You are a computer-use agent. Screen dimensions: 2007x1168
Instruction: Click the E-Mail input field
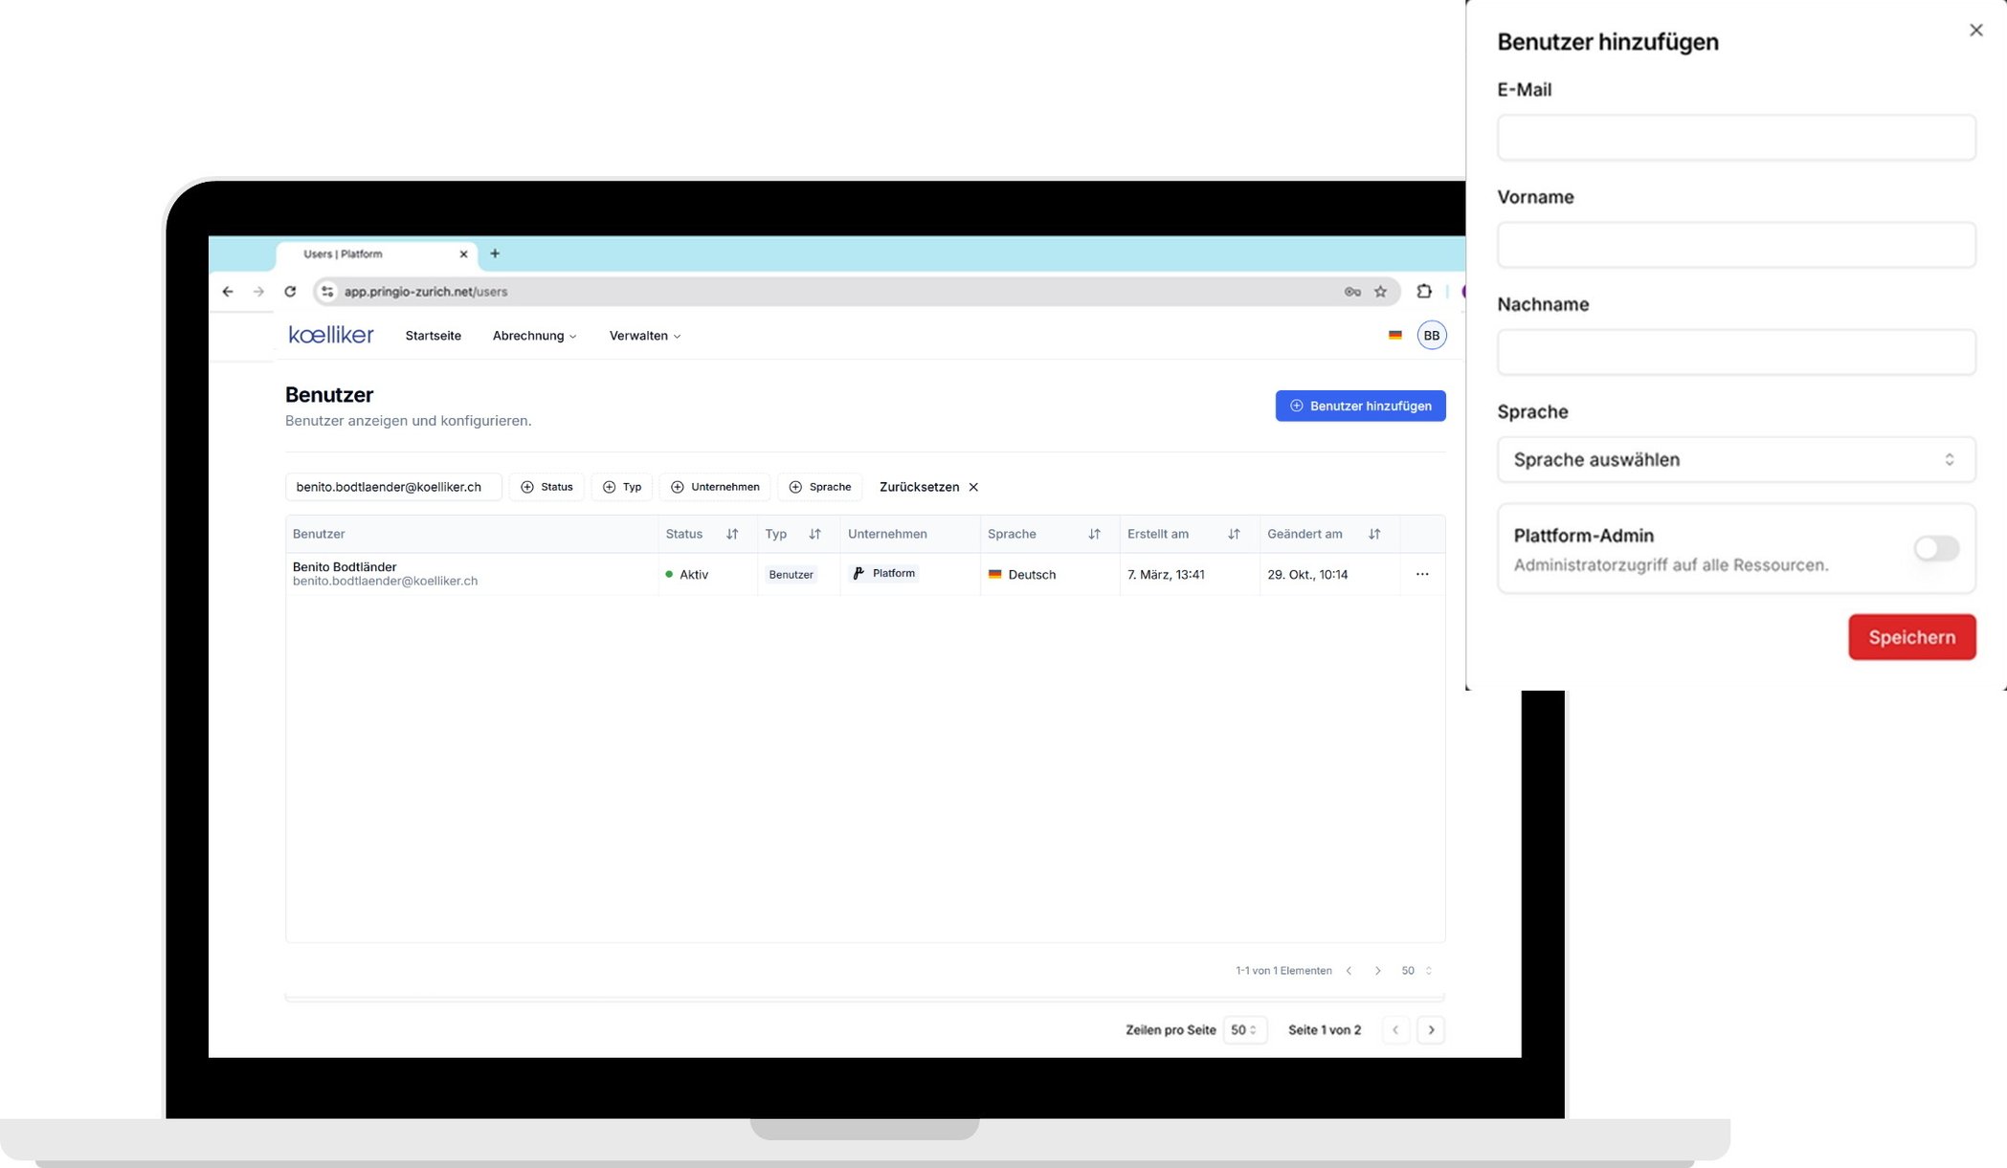pyautogui.click(x=1735, y=138)
